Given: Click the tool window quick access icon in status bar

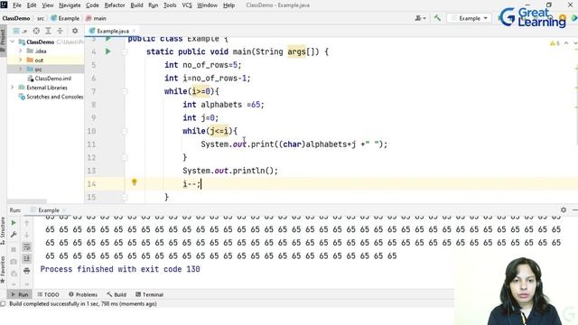Looking at the screenshot, I should click(3, 303).
